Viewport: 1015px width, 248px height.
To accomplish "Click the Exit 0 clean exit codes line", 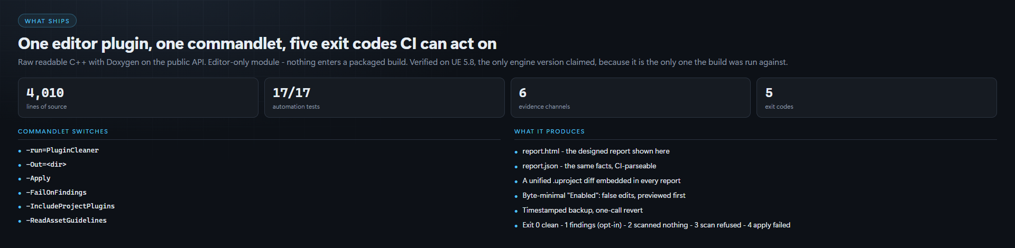I will click(656, 225).
